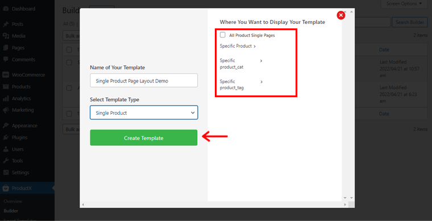
Task: Toggle the select-all checkbox in table footer
Action: (69, 114)
